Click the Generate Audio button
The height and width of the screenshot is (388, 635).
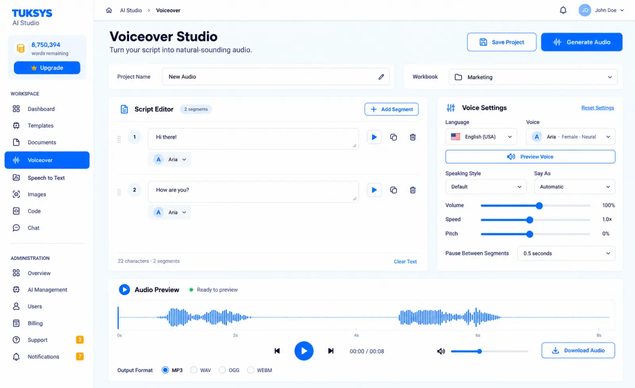[581, 42]
